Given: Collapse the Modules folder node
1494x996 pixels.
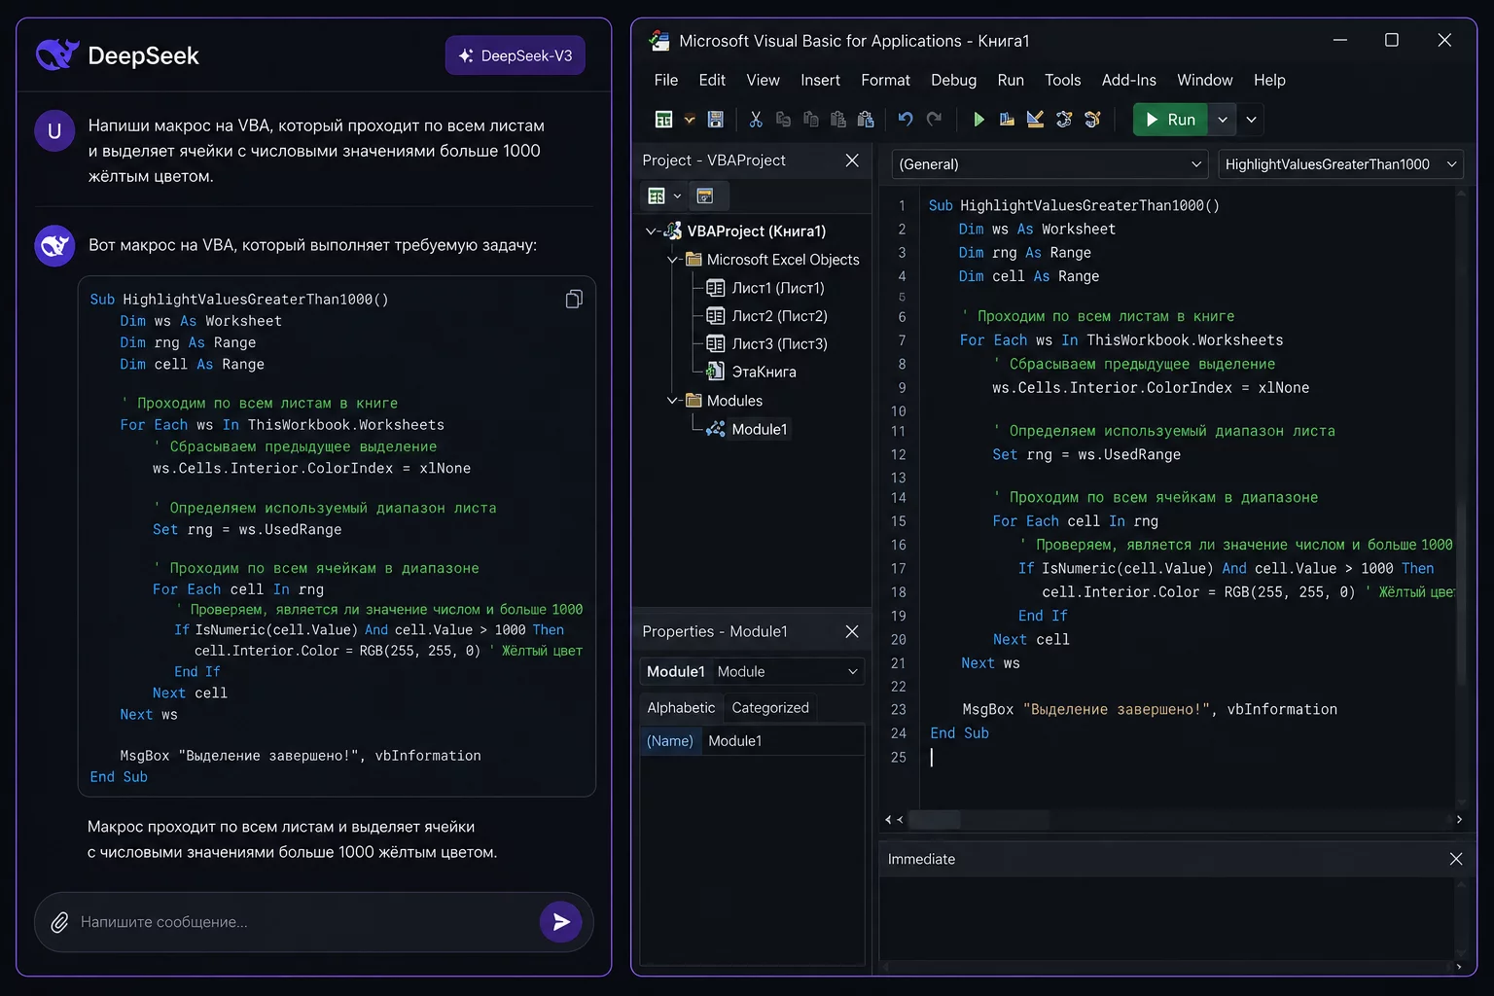Looking at the screenshot, I should (672, 401).
